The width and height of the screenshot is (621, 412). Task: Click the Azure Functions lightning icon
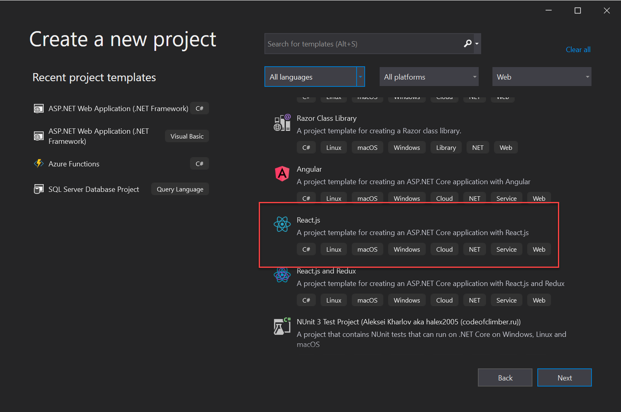[x=38, y=163]
